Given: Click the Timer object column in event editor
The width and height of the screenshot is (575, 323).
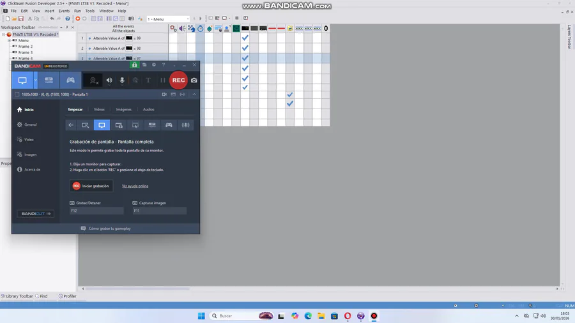Looking at the screenshot, I should point(200,29).
